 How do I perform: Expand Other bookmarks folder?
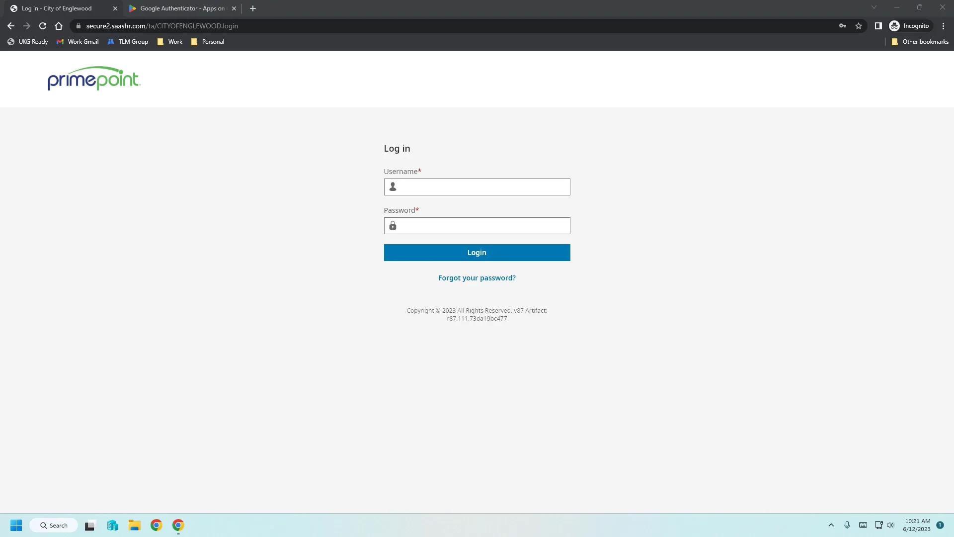(x=920, y=42)
